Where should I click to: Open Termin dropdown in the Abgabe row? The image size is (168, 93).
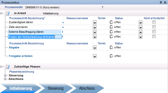click(x=95, y=48)
